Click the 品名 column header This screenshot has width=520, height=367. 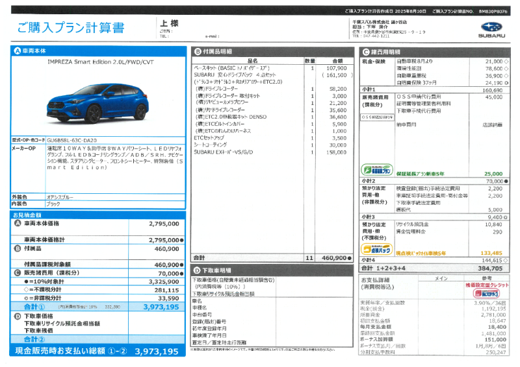point(252,61)
